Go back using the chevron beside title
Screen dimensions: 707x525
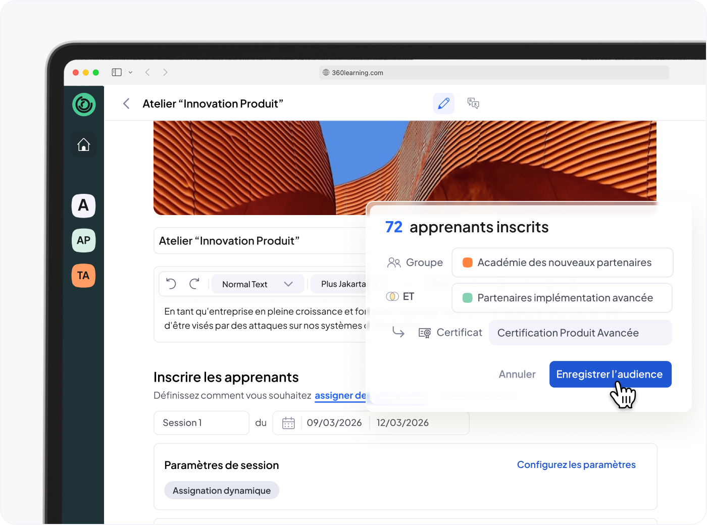click(126, 103)
